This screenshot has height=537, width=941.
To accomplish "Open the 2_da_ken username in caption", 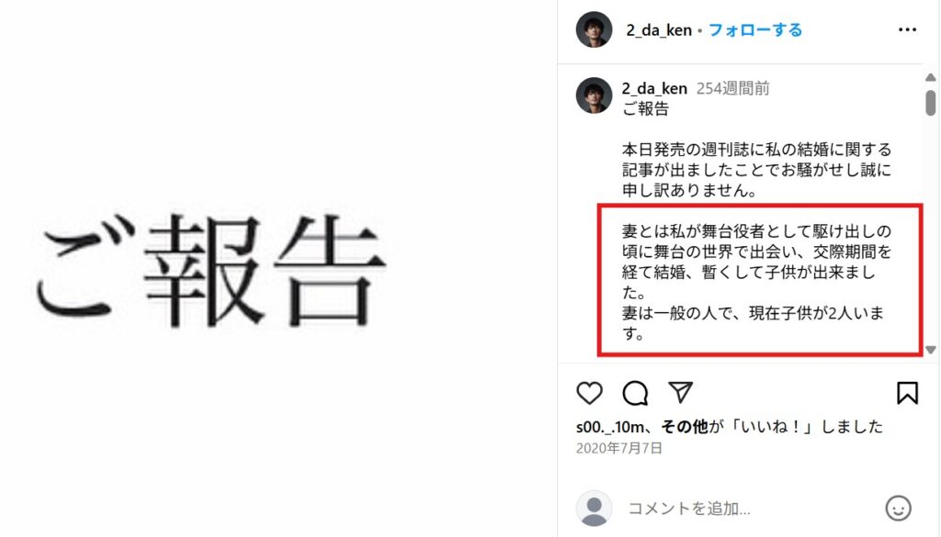I will [x=654, y=89].
